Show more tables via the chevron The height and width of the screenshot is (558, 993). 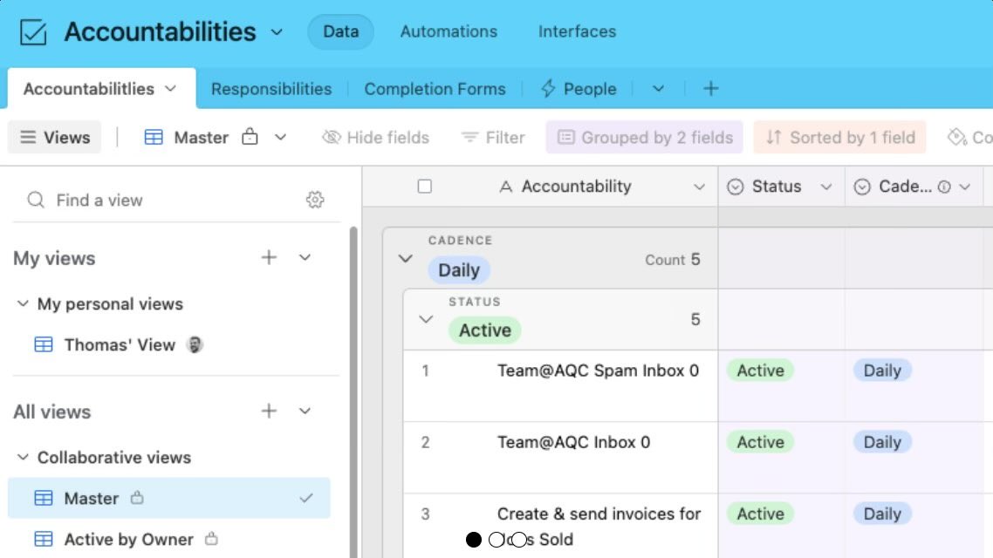pos(658,89)
